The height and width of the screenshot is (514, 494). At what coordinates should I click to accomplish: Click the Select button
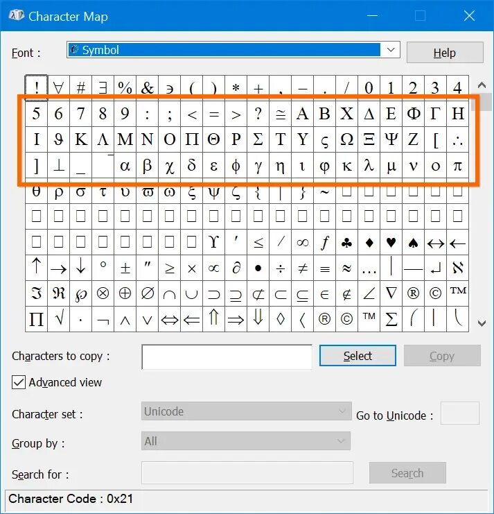click(x=358, y=356)
